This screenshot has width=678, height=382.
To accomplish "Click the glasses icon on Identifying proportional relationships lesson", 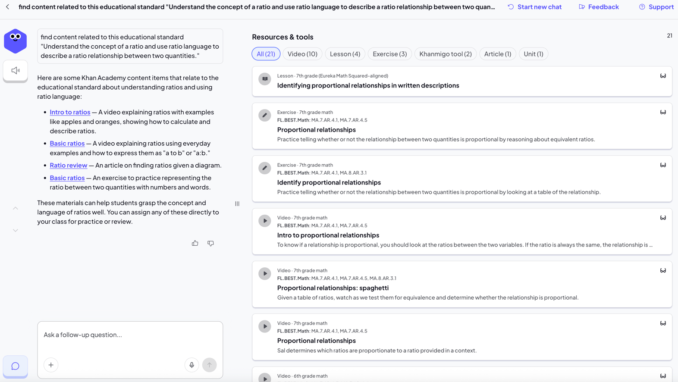I will pyautogui.click(x=663, y=76).
